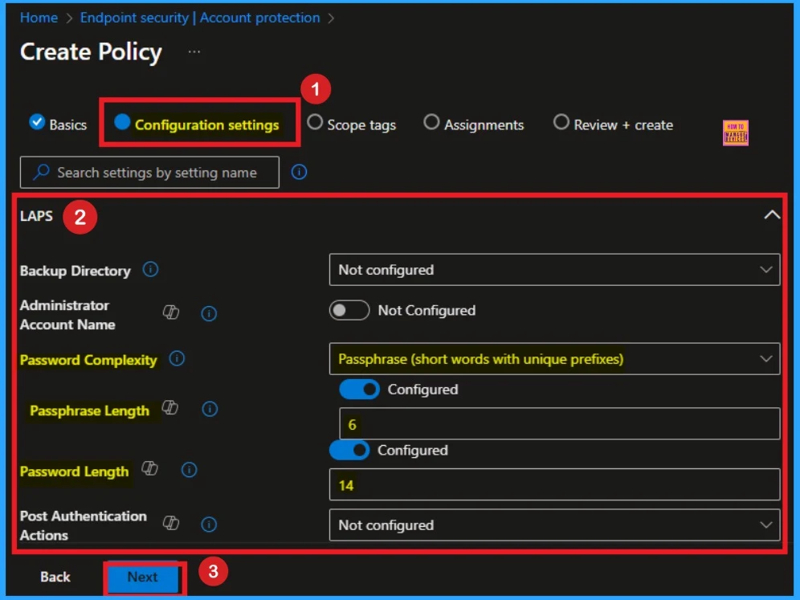Click the Next button
The width and height of the screenshot is (800, 600).
tap(143, 577)
